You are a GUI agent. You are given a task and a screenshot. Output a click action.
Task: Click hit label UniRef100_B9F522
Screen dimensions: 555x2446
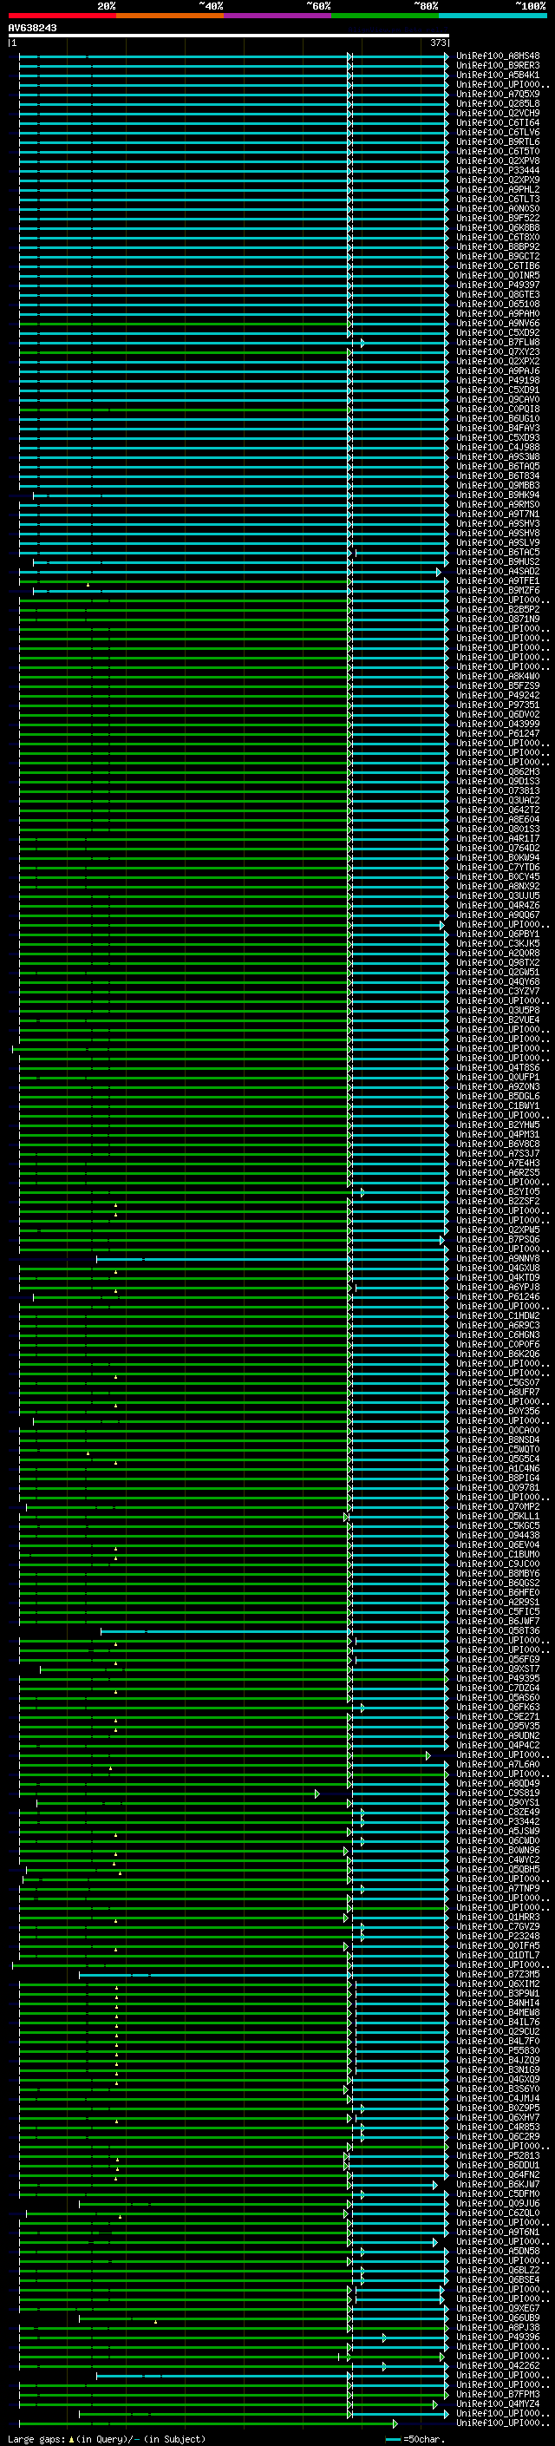(x=498, y=219)
